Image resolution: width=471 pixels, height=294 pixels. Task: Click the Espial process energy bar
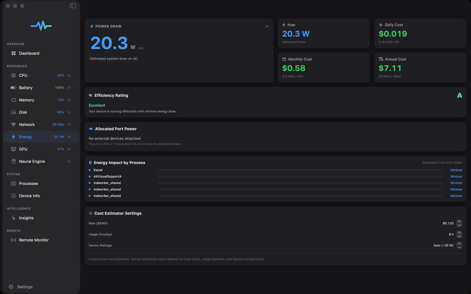pyautogui.click(x=300, y=170)
